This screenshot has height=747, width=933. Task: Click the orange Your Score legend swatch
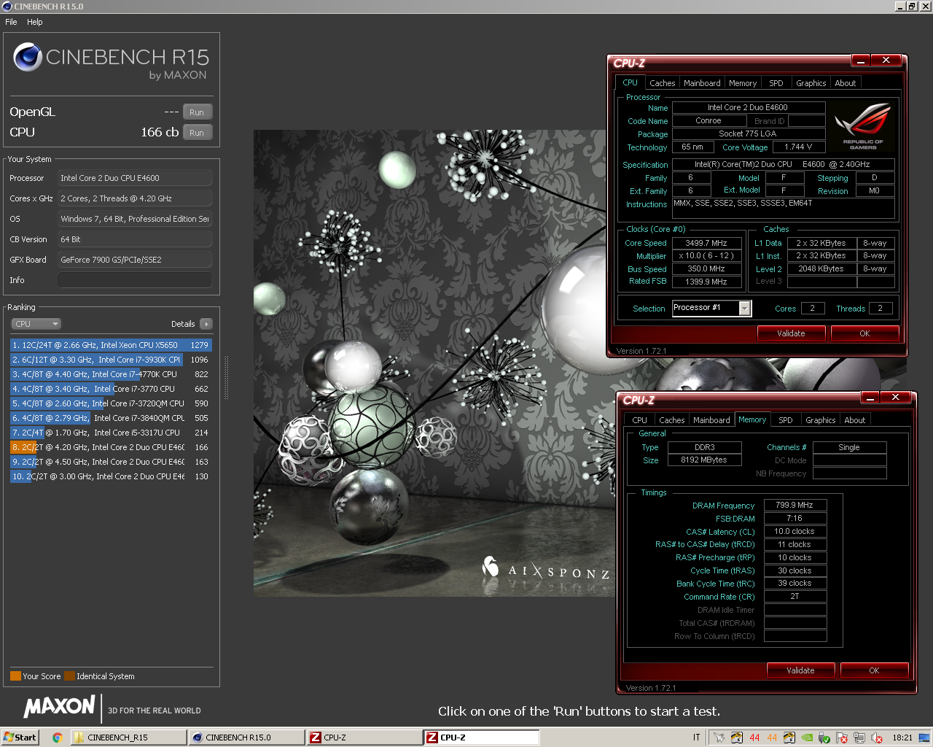click(15, 676)
